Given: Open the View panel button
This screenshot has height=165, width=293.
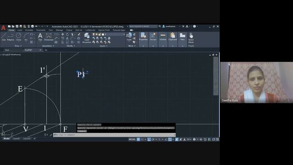Looking at the screenshot, I should (x=182, y=37).
